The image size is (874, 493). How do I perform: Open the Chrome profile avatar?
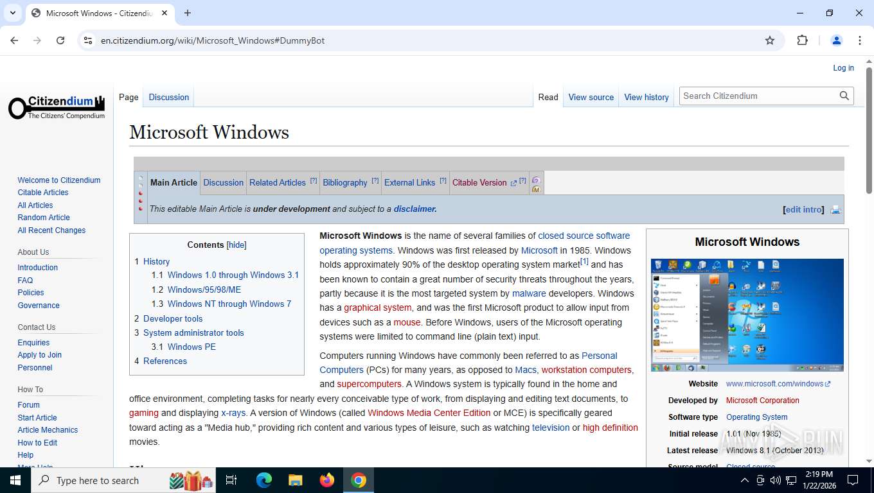point(837,40)
